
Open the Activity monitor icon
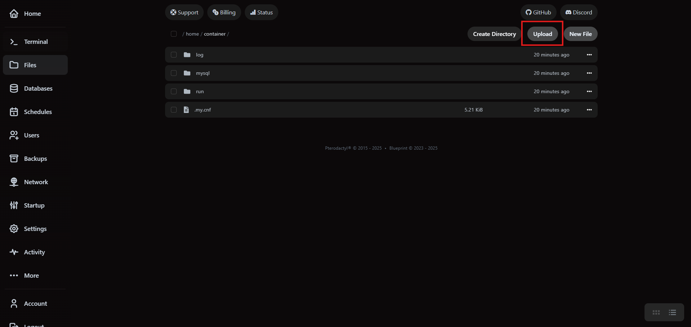[x=14, y=252]
